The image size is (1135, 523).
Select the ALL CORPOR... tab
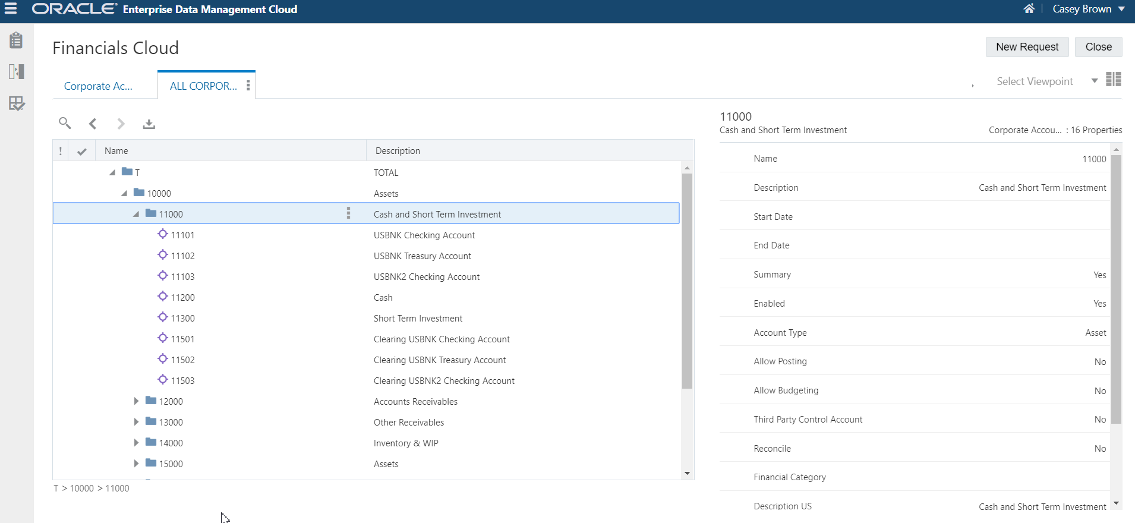point(203,86)
